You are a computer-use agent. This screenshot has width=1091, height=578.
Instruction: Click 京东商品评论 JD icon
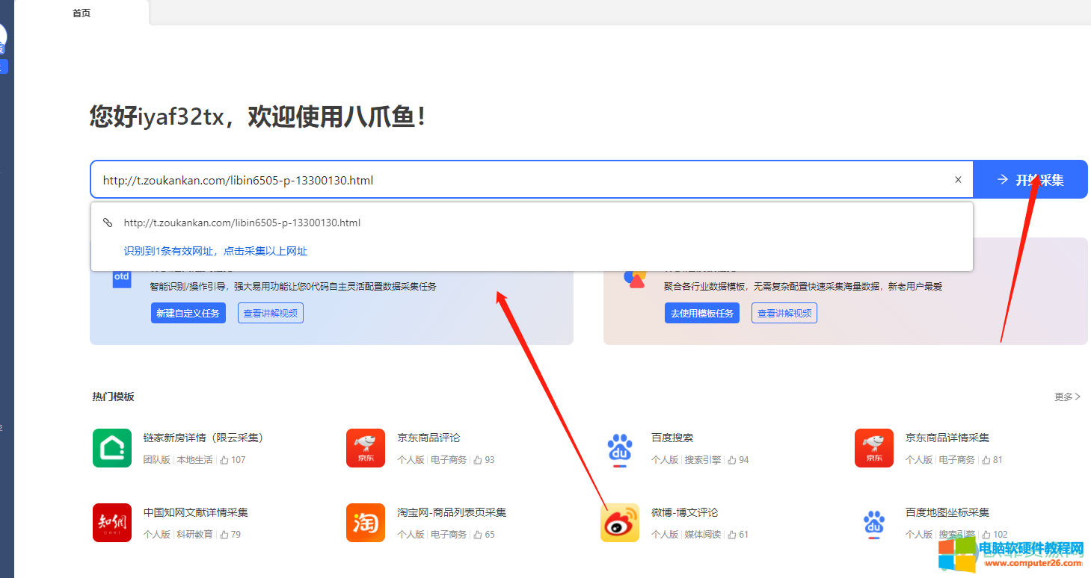click(x=366, y=448)
